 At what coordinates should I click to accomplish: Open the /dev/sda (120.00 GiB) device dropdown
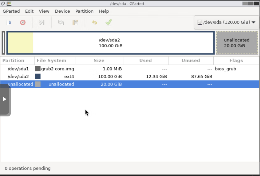(226, 22)
